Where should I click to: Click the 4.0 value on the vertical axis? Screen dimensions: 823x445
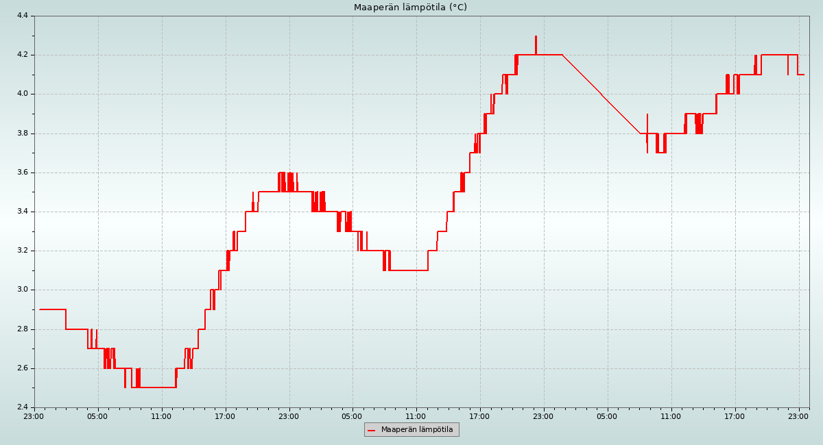tap(21, 94)
